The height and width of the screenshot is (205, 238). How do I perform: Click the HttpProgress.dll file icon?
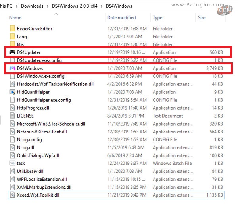point(12,108)
